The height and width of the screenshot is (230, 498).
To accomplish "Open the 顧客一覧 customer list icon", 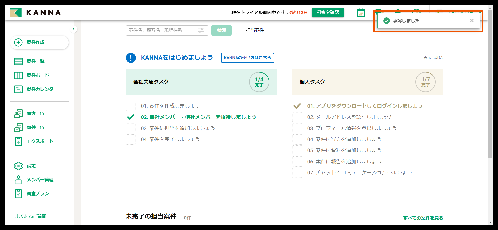I will point(18,114).
